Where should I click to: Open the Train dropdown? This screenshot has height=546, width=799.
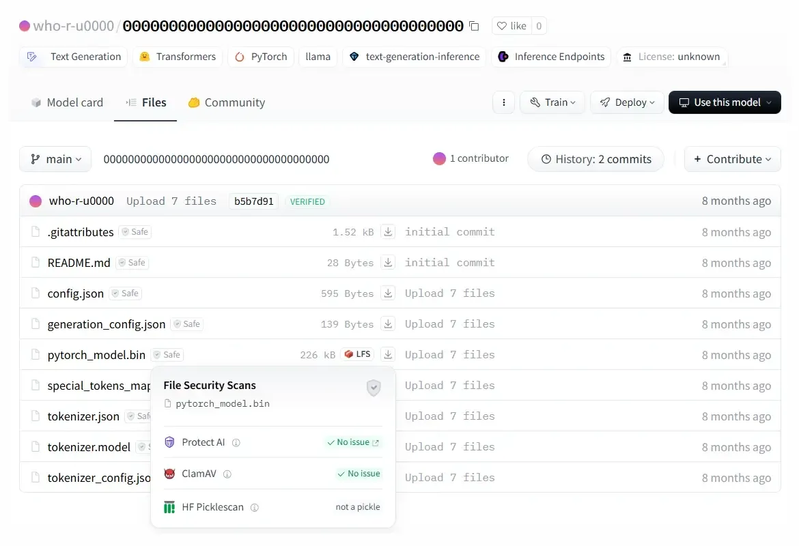tap(552, 102)
